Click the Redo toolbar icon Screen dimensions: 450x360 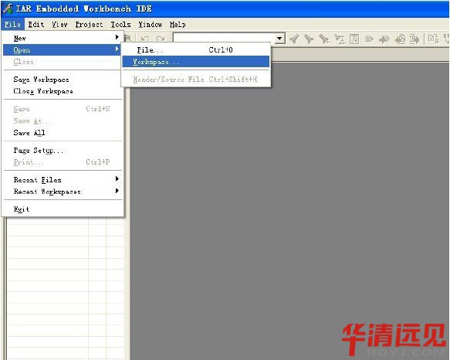coord(161,39)
